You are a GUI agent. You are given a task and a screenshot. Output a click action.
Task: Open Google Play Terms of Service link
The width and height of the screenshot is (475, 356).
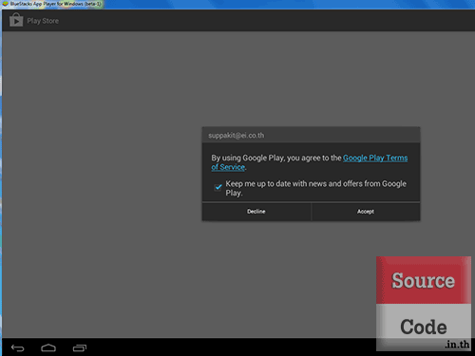click(x=310, y=162)
